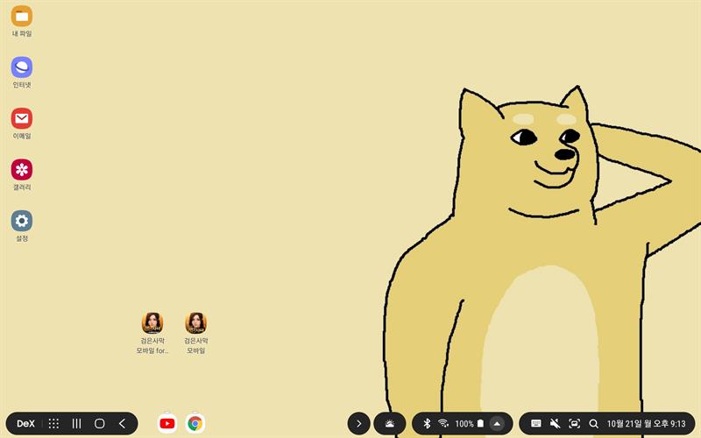
Task: Show recent apps with three-bar button
Action: pos(76,424)
